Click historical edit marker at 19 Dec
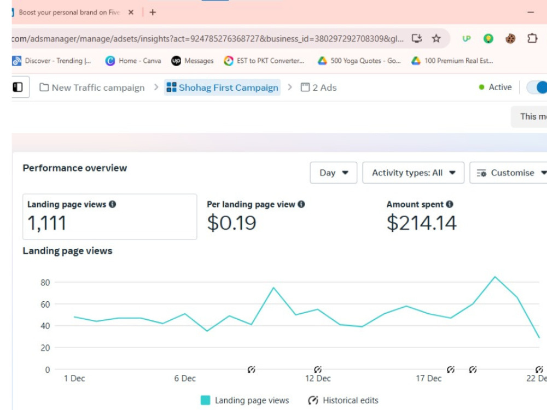 coord(473,369)
